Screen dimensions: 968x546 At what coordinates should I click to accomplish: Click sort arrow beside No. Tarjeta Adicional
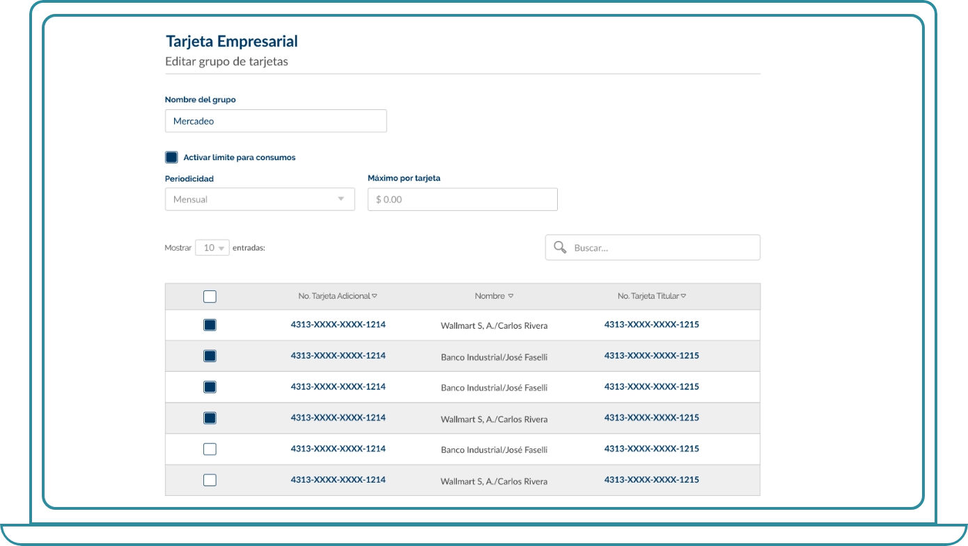[375, 296]
